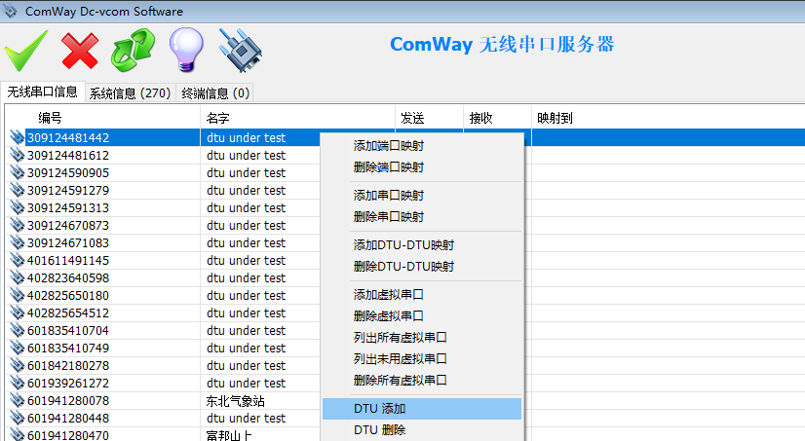Choose 添加端口映射 from context menu
805x441 pixels.
422,146
